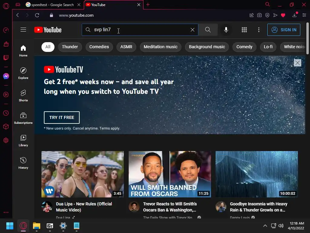
Task: Open Twitch panel in sidebar
Action: click(x=6, y=58)
